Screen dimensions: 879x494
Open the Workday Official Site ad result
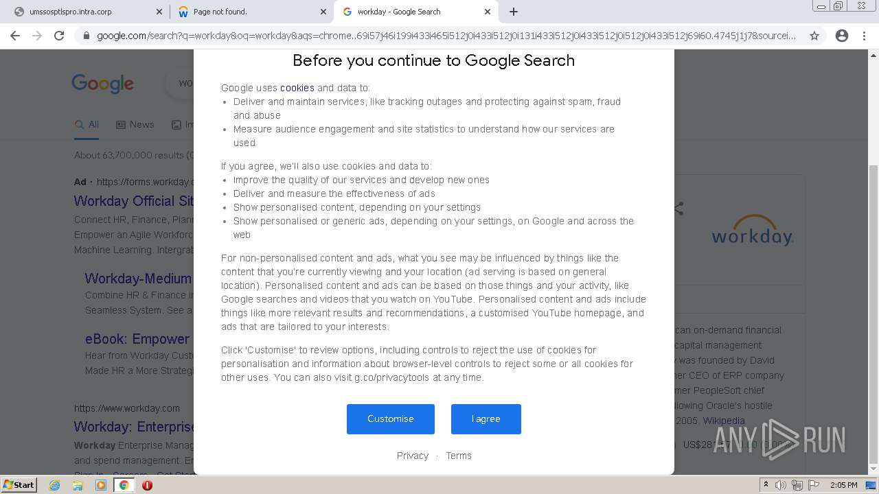pyautogui.click(x=134, y=201)
